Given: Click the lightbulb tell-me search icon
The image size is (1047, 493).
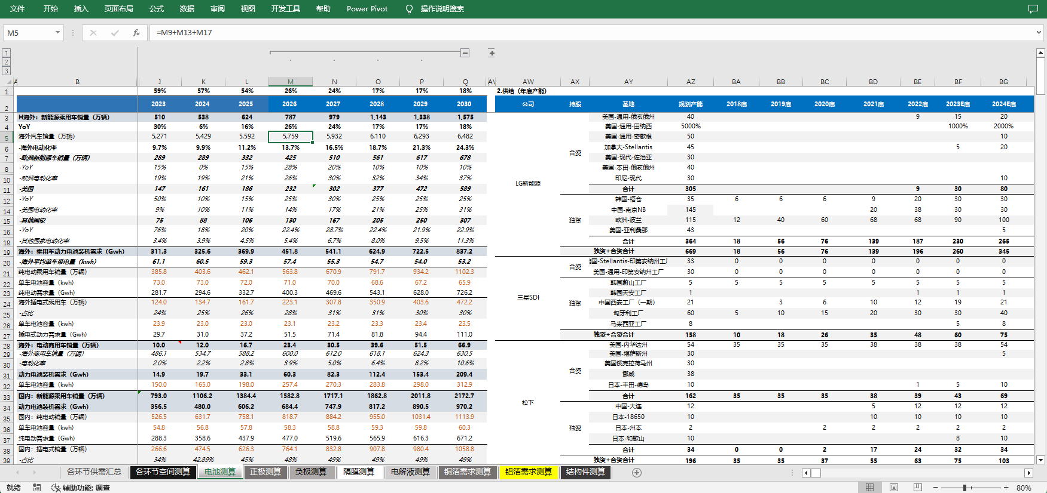Looking at the screenshot, I should click(x=409, y=9).
